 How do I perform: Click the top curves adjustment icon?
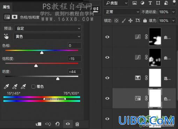coord(138,37)
